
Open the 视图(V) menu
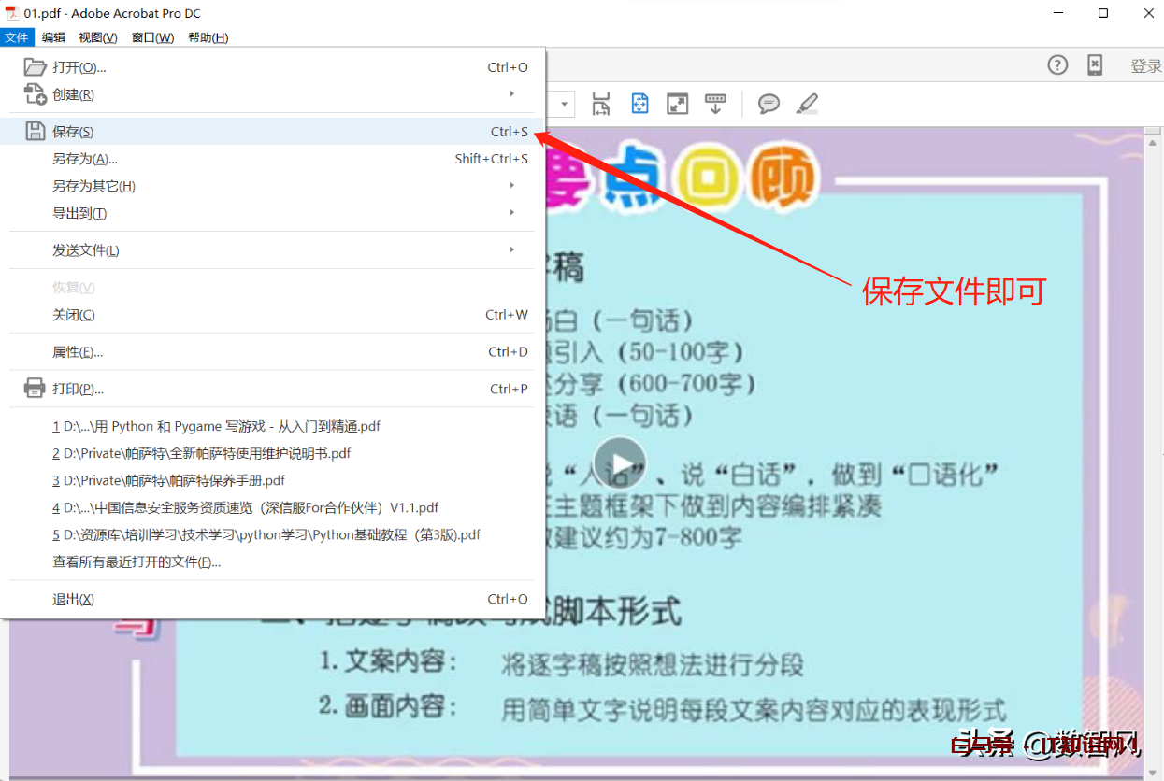click(x=97, y=37)
